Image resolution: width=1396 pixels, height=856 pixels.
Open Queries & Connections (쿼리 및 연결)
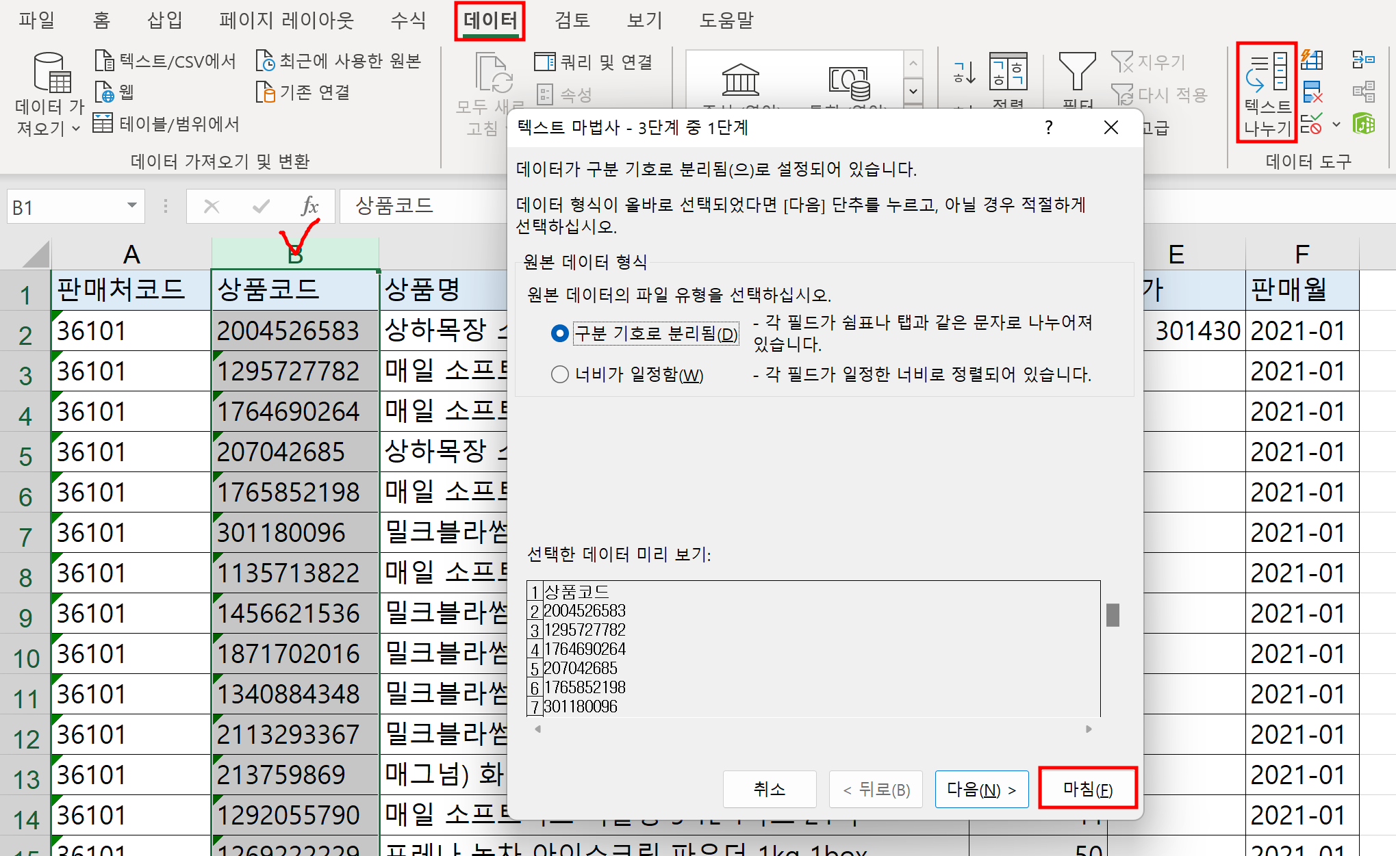click(594, 62)
